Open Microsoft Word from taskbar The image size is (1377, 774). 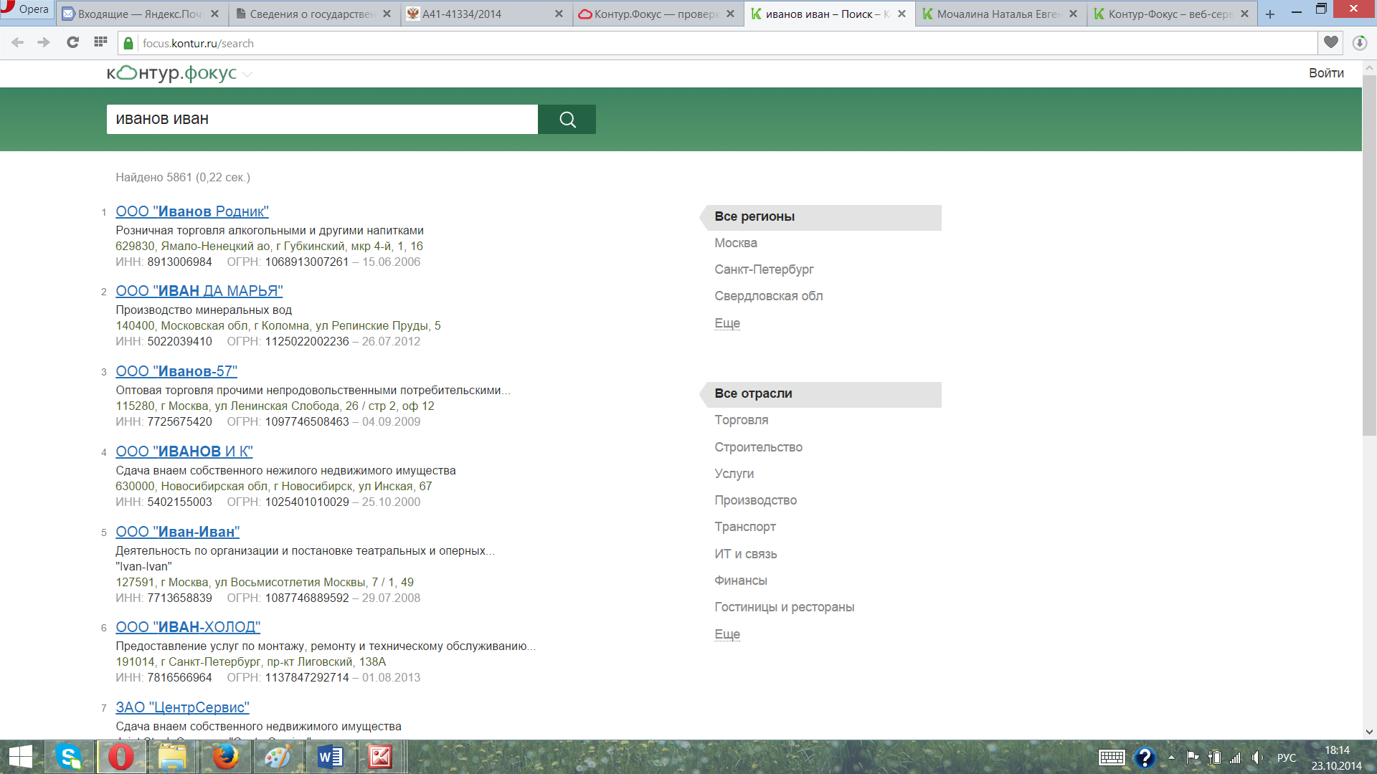coord(330,758)
